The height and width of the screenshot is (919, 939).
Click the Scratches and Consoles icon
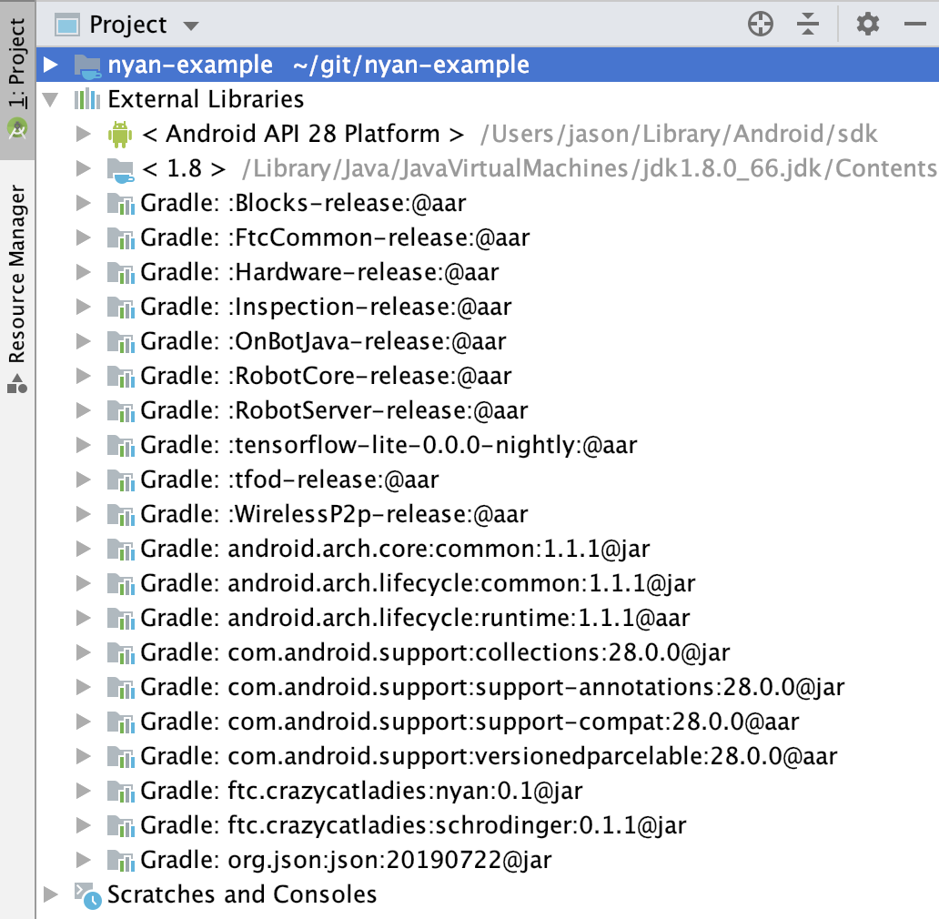pos(87,895)
